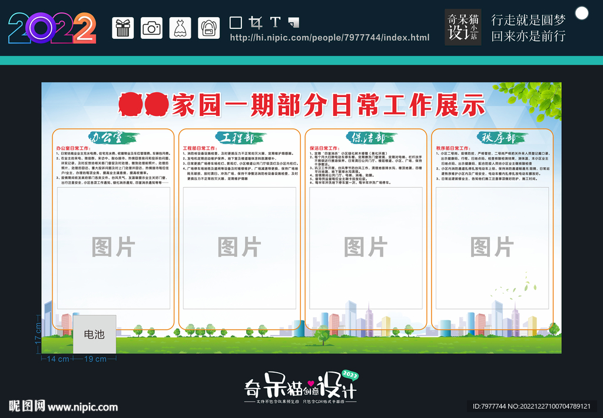Select the 工程部 brush header

point(240,138)
